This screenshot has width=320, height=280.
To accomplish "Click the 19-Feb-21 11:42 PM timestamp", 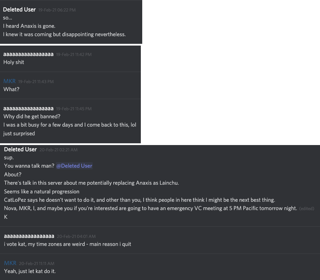I will [x=74, y=55].
